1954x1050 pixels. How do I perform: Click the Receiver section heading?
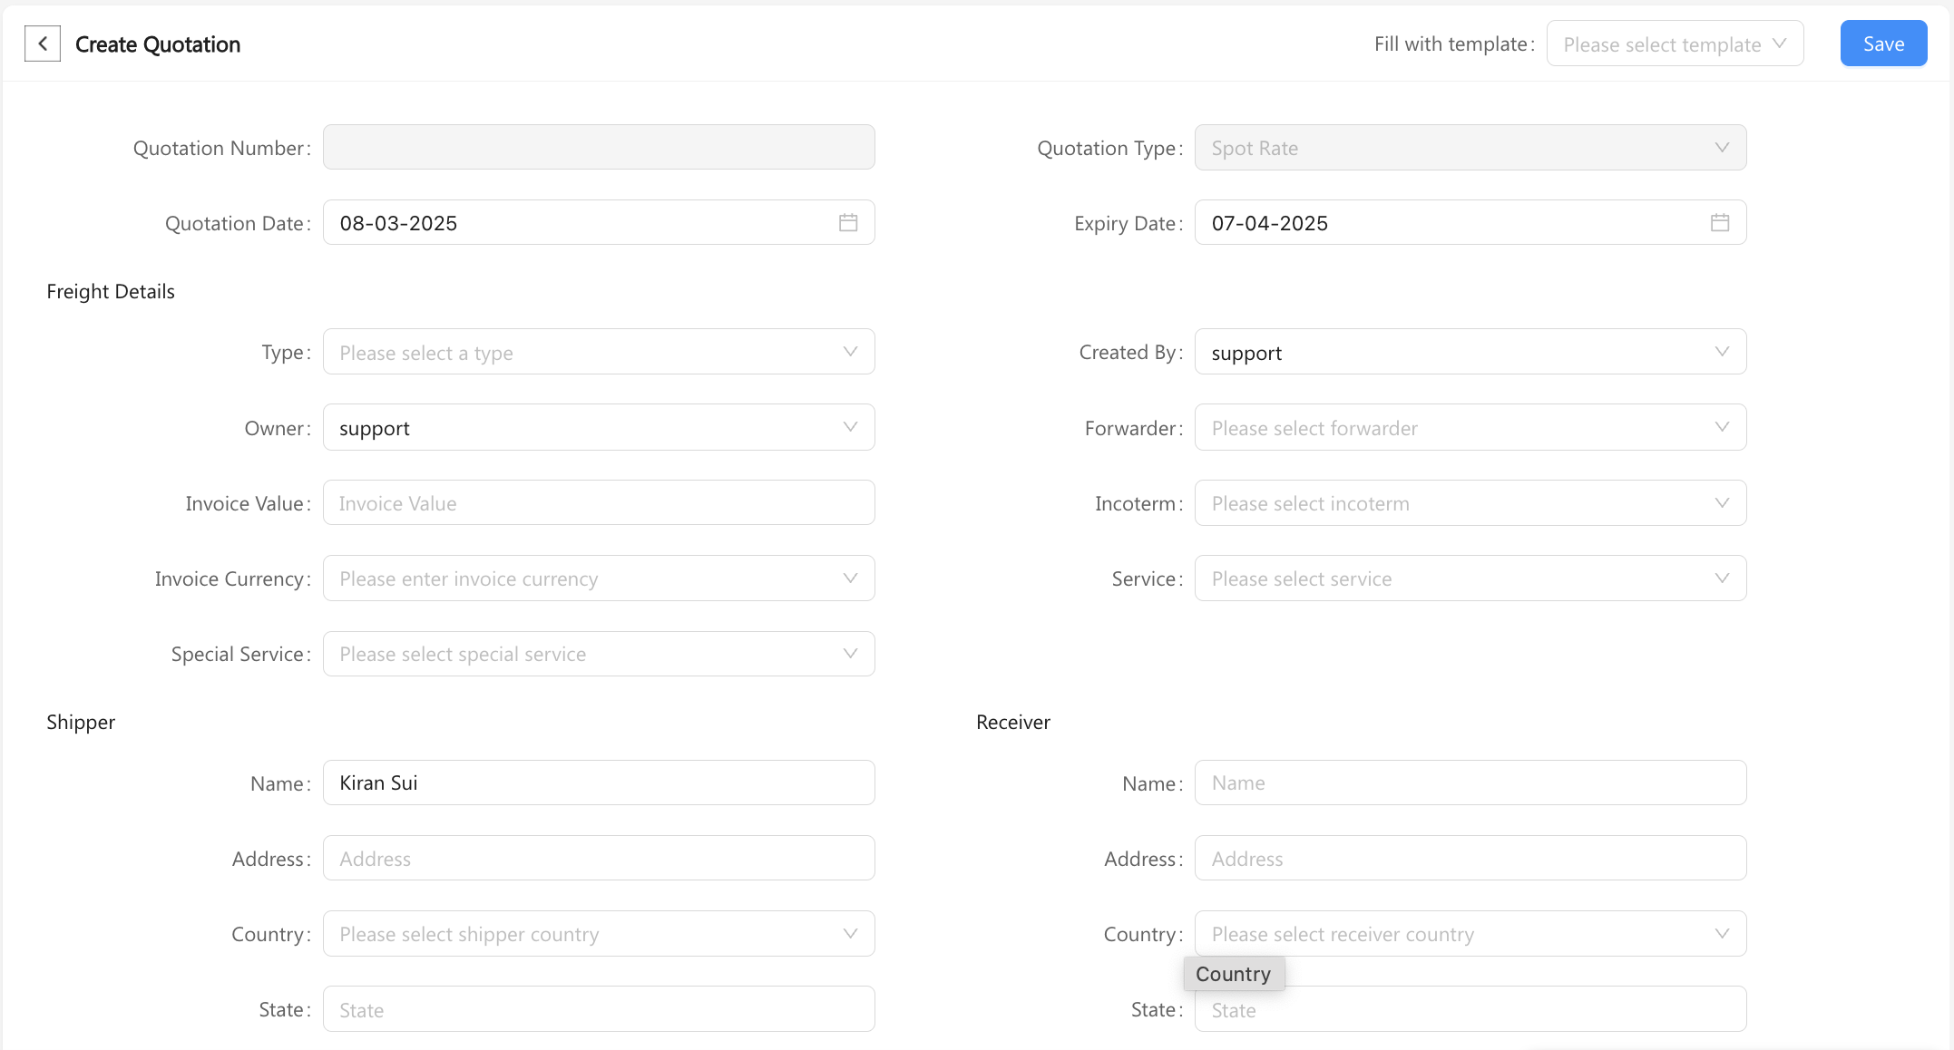(x=1013, y=722)
